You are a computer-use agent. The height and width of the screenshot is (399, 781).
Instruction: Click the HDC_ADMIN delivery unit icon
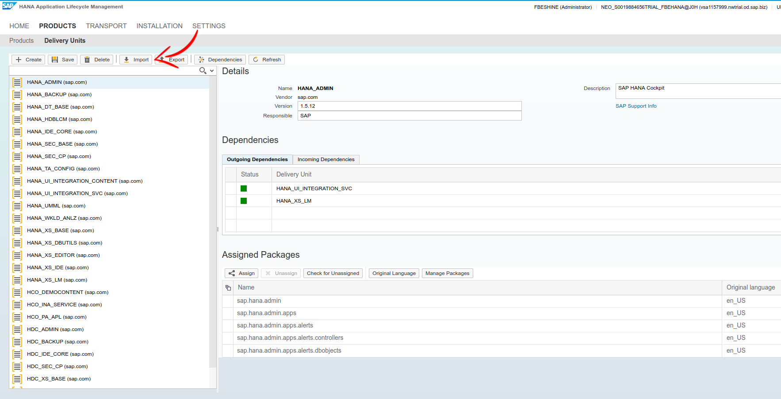pyautogui.click(x=17, y=329)
